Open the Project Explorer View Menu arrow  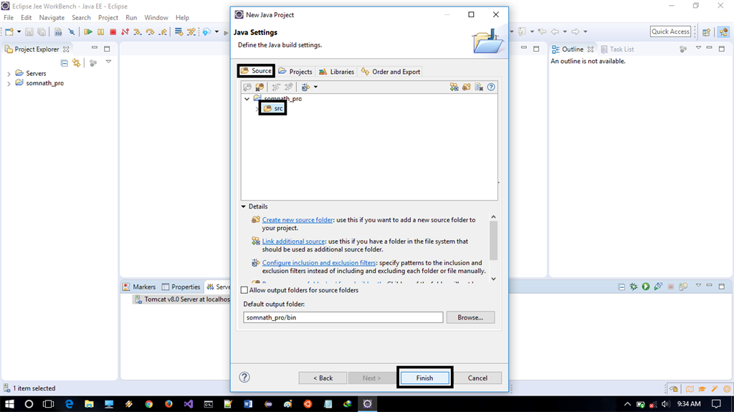click(109, 62)
